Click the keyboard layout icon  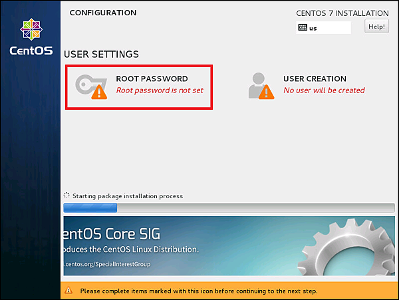click(x=303, y=28)
